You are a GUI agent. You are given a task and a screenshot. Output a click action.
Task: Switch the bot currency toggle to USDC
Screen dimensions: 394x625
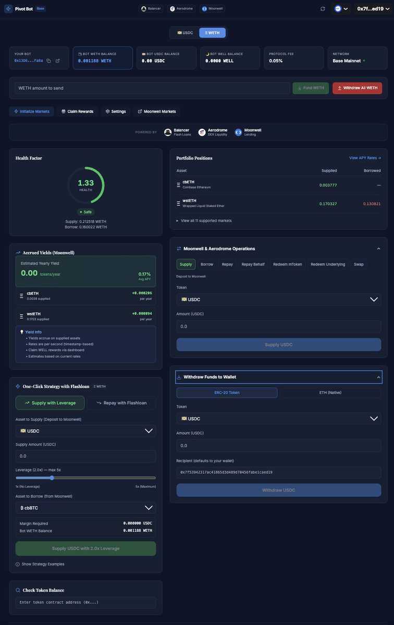[x=185, y=33]
